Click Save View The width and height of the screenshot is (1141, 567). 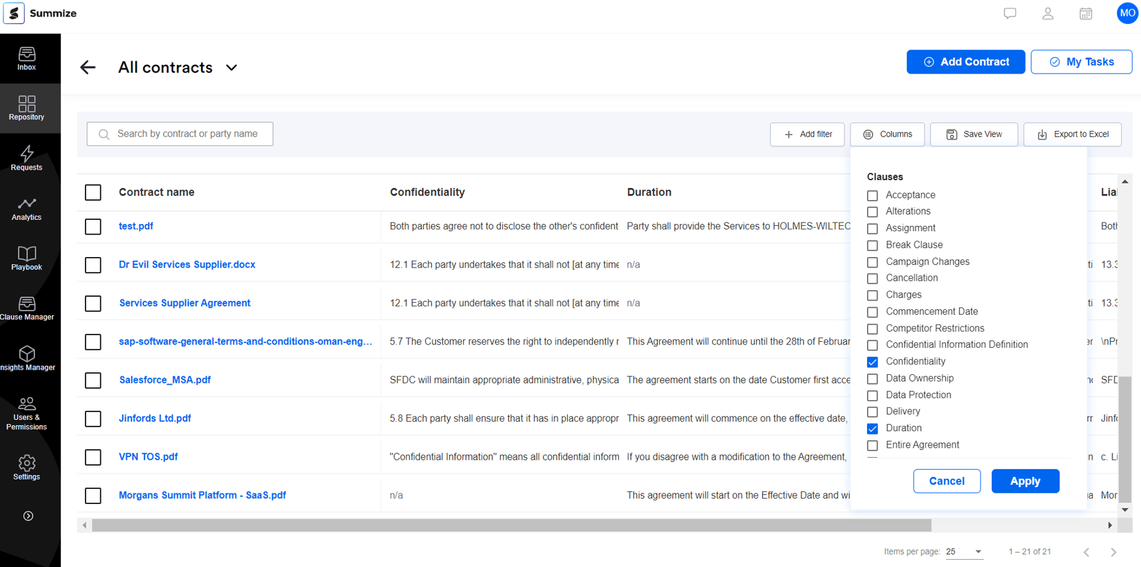974,134
